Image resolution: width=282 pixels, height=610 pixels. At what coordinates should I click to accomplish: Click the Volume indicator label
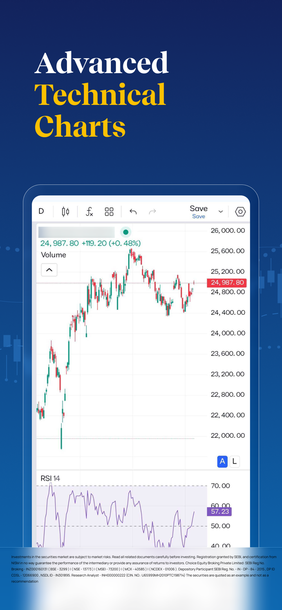click(x=54, y=255)
